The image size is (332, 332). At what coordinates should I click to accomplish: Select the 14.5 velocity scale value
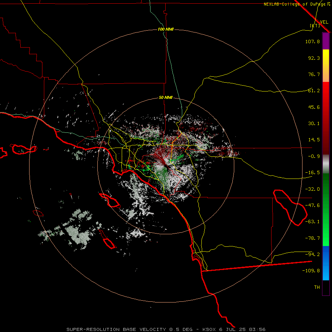(x=314, y=140)
